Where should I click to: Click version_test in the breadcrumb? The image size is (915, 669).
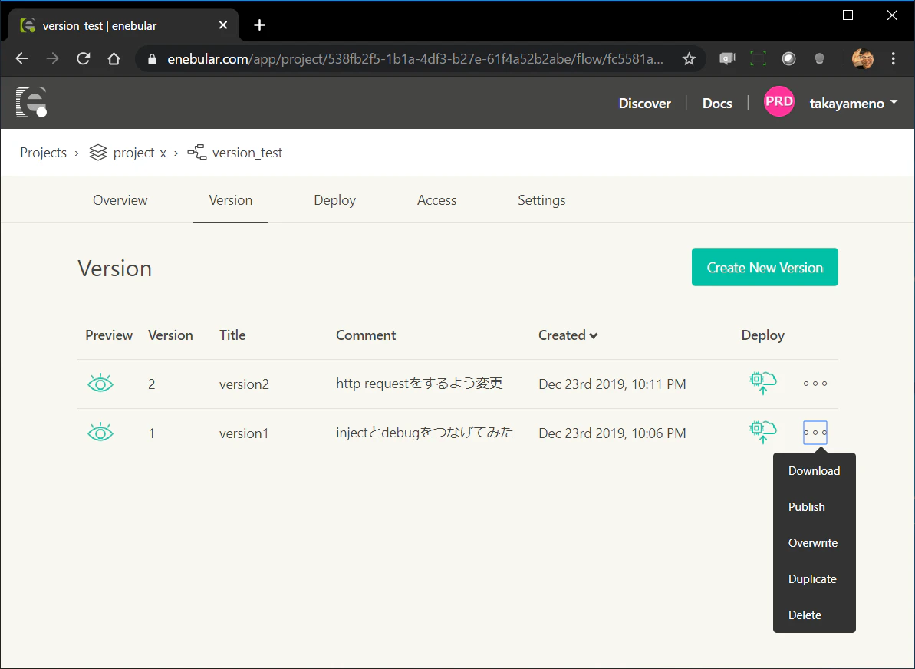pyautogui.click(x=247, y=153)
